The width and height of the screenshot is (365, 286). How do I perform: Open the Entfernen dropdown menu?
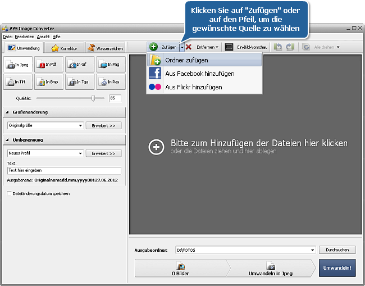pyautogui.click(x=207, y=47)
